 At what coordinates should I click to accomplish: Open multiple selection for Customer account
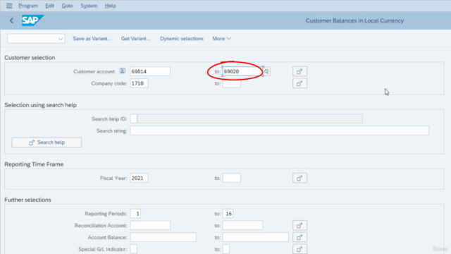point(299,71)
